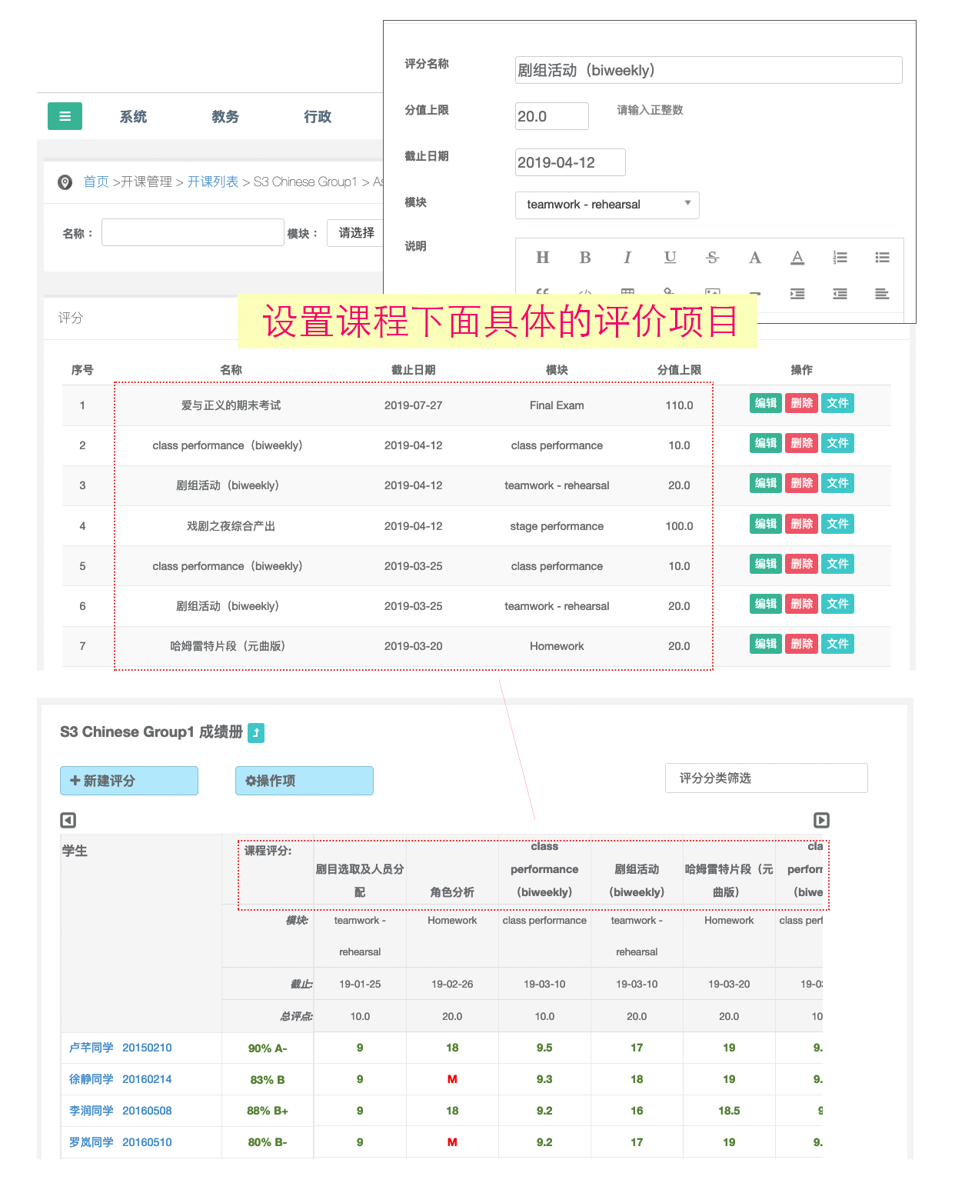The image size is (955, 1183).
Task: Click the green hamburger menu icon
Action: pyautogui.click(x=65, y=116)
